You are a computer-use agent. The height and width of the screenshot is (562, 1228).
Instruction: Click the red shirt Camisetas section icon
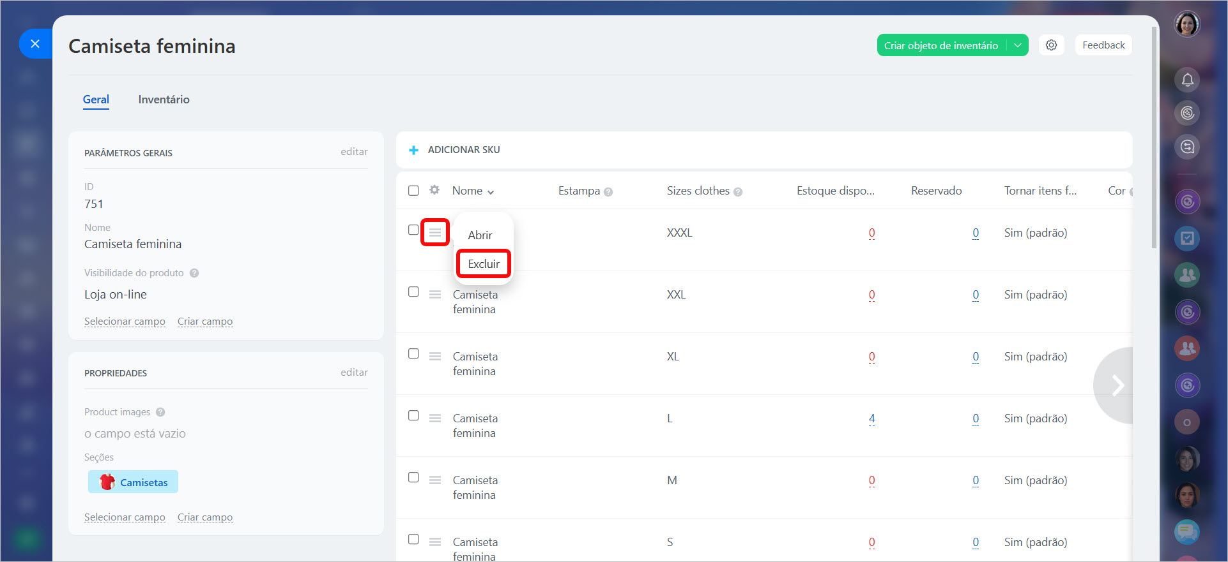click(107, 482)
